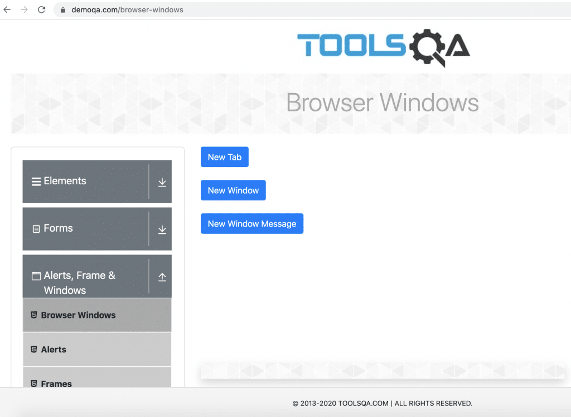Expand the Forms section

click(x=162, y=228)
